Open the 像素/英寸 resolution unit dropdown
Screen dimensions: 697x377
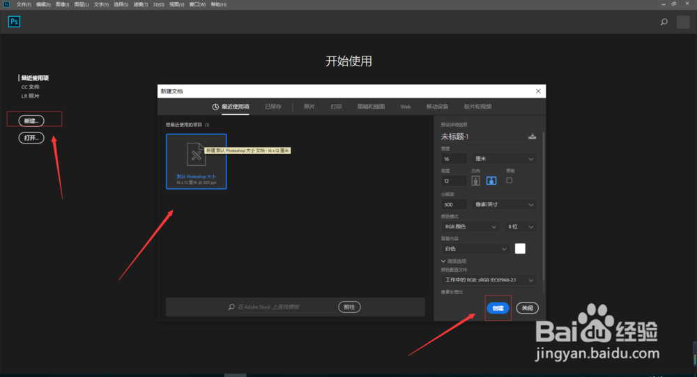coord(504,204)
